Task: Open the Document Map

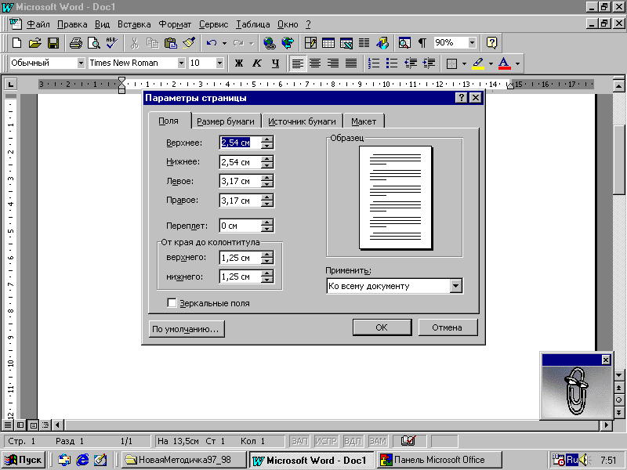Action: 404,43
